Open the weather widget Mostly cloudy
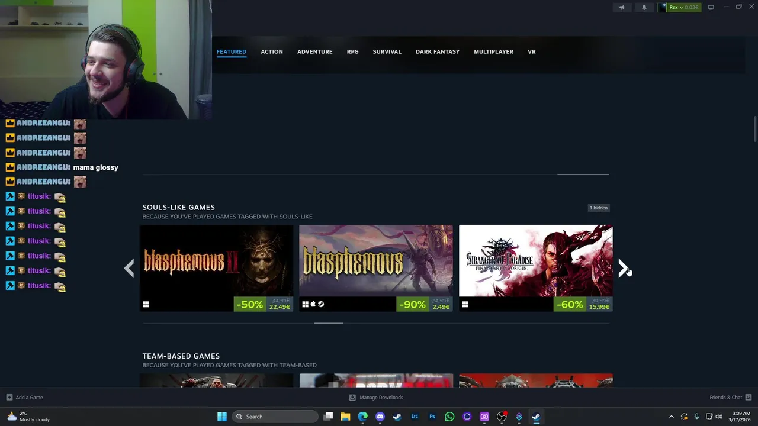758x426 pixels. pyautogui.click(x=28, y=417)
